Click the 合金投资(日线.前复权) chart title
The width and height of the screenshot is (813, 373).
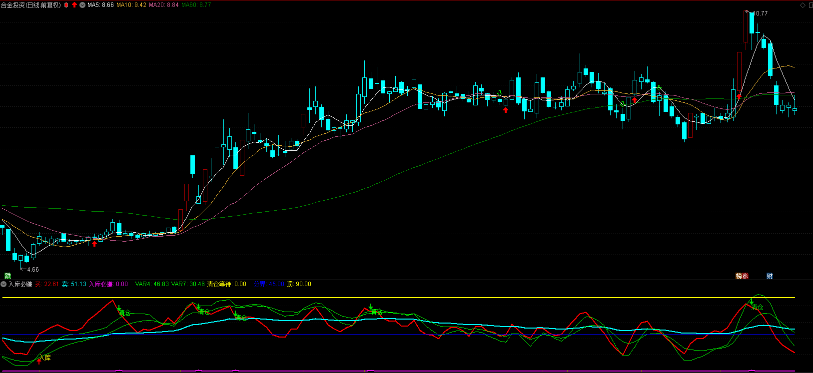point(31,5)
